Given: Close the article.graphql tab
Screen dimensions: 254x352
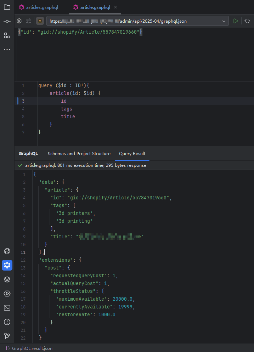Looking at the screenshot, I should point(116,7).
